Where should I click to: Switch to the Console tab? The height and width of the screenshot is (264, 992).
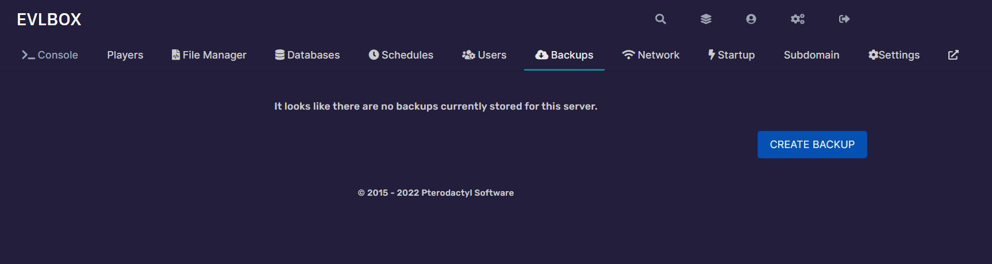click(x=50, y=55)
